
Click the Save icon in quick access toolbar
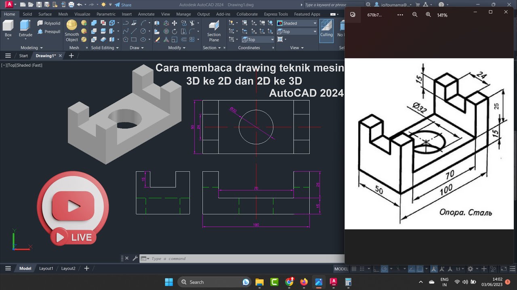(39, 5)
